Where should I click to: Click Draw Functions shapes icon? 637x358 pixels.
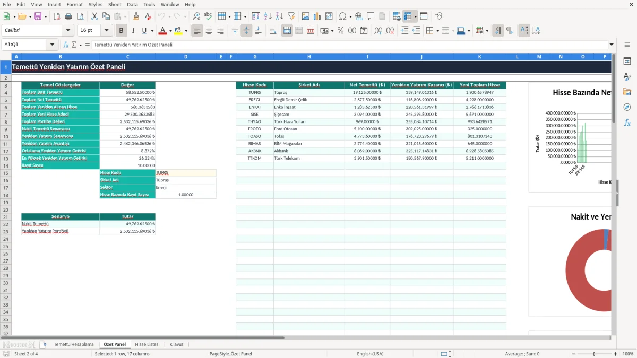pyautogui.click(x=438, y=16)
